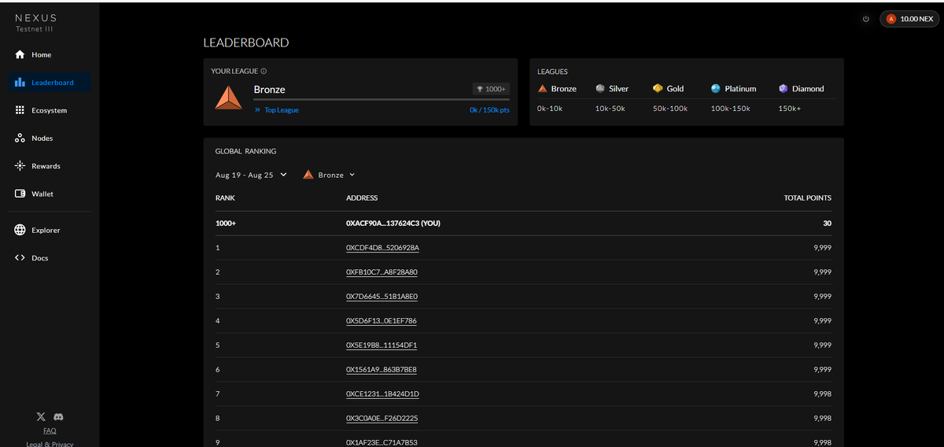944x447 pixels.
Task: Open address 0X7D6645...51B1A8E0
Action: click(382, 297)
